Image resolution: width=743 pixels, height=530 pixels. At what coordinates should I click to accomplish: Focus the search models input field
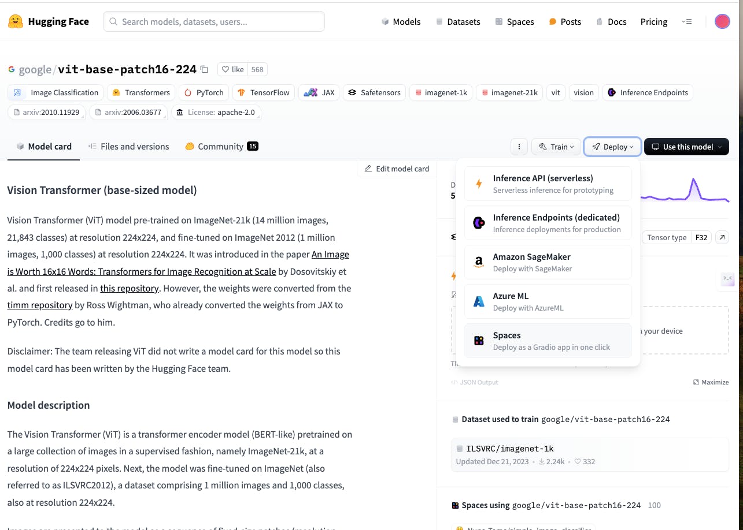tap(214, 22)
